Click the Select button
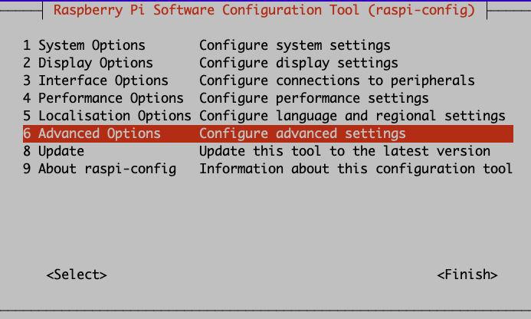531x319 pixels. tap(77, 275)
